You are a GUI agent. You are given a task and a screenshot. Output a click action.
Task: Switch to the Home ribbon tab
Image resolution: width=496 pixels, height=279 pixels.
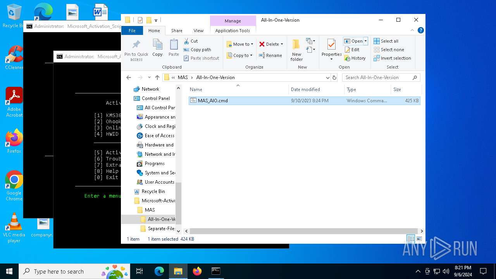tap(154, 31)
